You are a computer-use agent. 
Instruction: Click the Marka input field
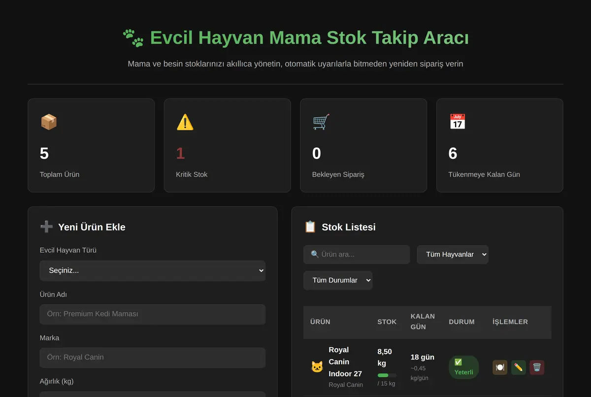(153, 358)
